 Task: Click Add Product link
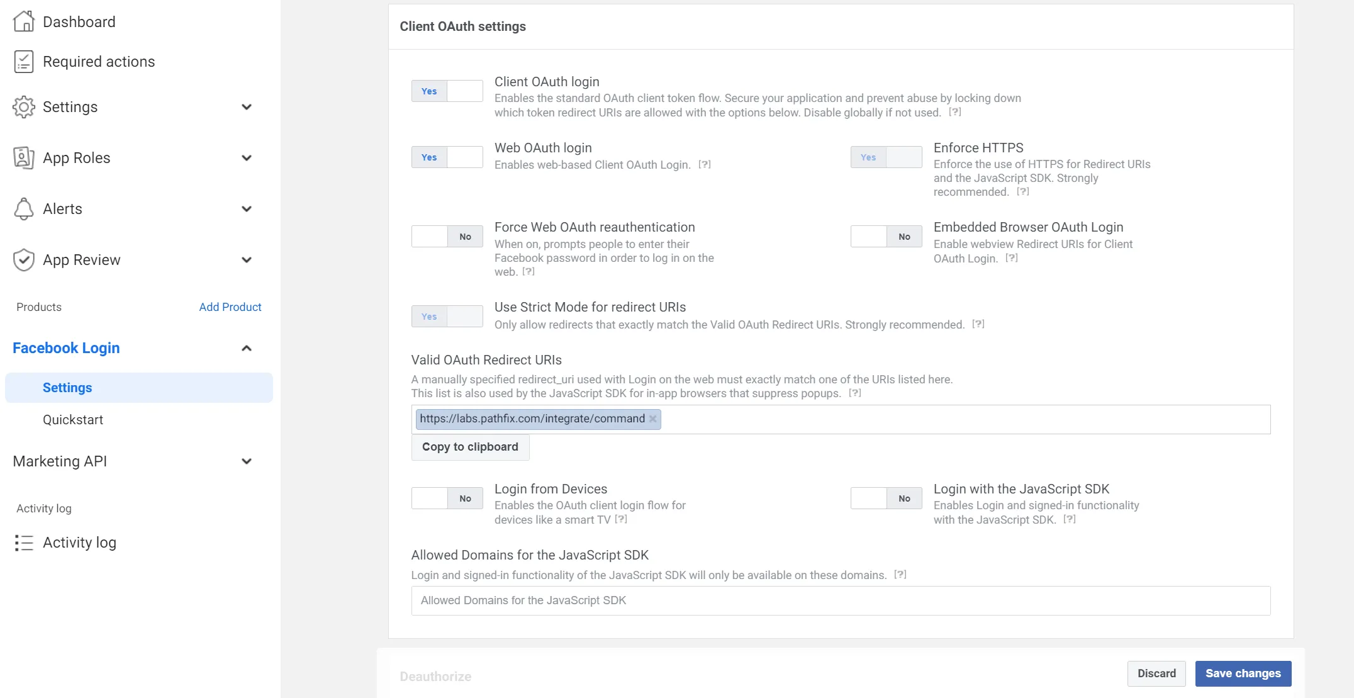pos(230,307)
